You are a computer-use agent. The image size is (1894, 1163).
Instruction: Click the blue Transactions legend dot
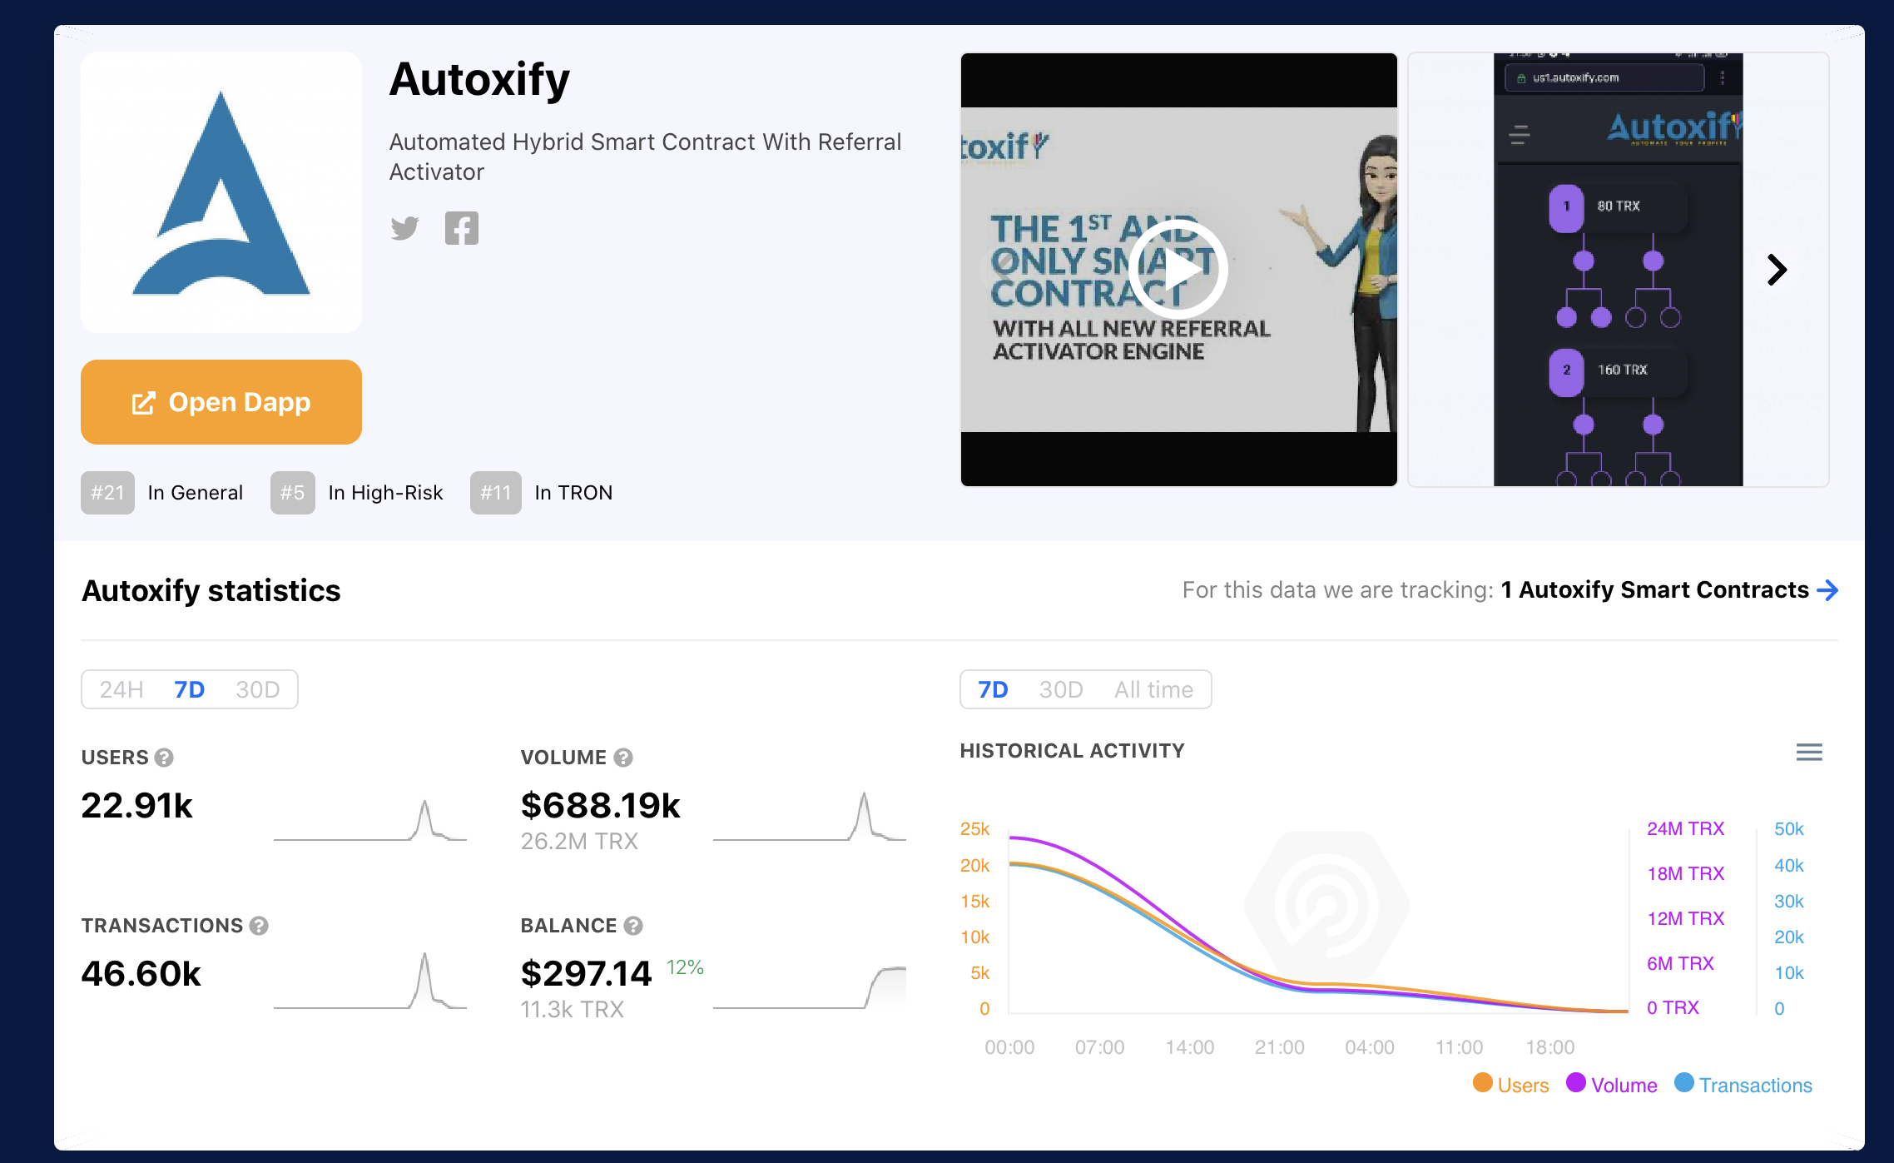pyautogui.click(x=1683, y=1082)
